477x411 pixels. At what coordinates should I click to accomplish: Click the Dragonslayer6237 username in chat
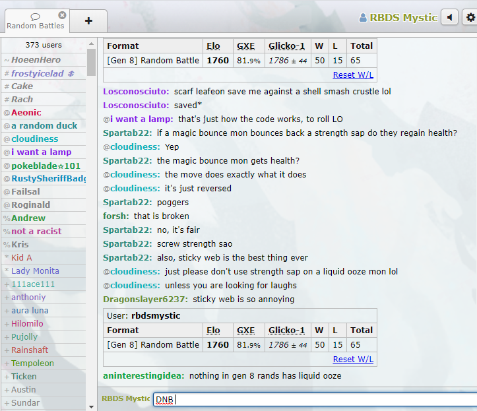click(x=145, y=300)
